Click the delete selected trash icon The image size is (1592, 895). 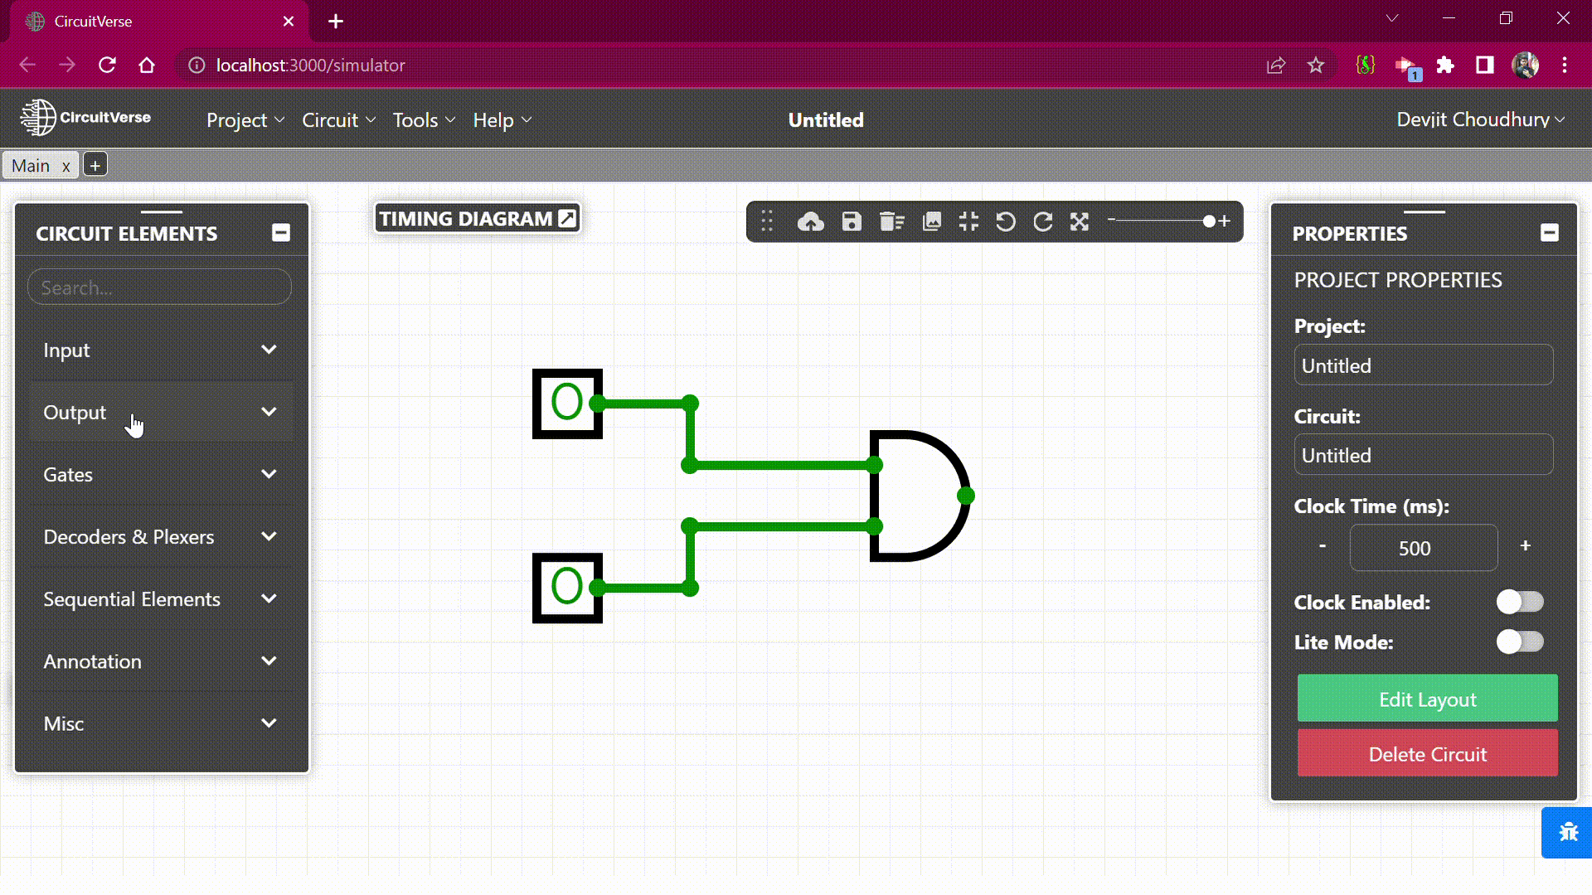[x=891, y=221]
